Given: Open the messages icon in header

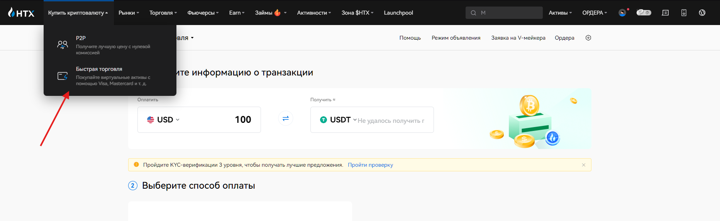Looking at the screenshot, I should coord(665,13).
